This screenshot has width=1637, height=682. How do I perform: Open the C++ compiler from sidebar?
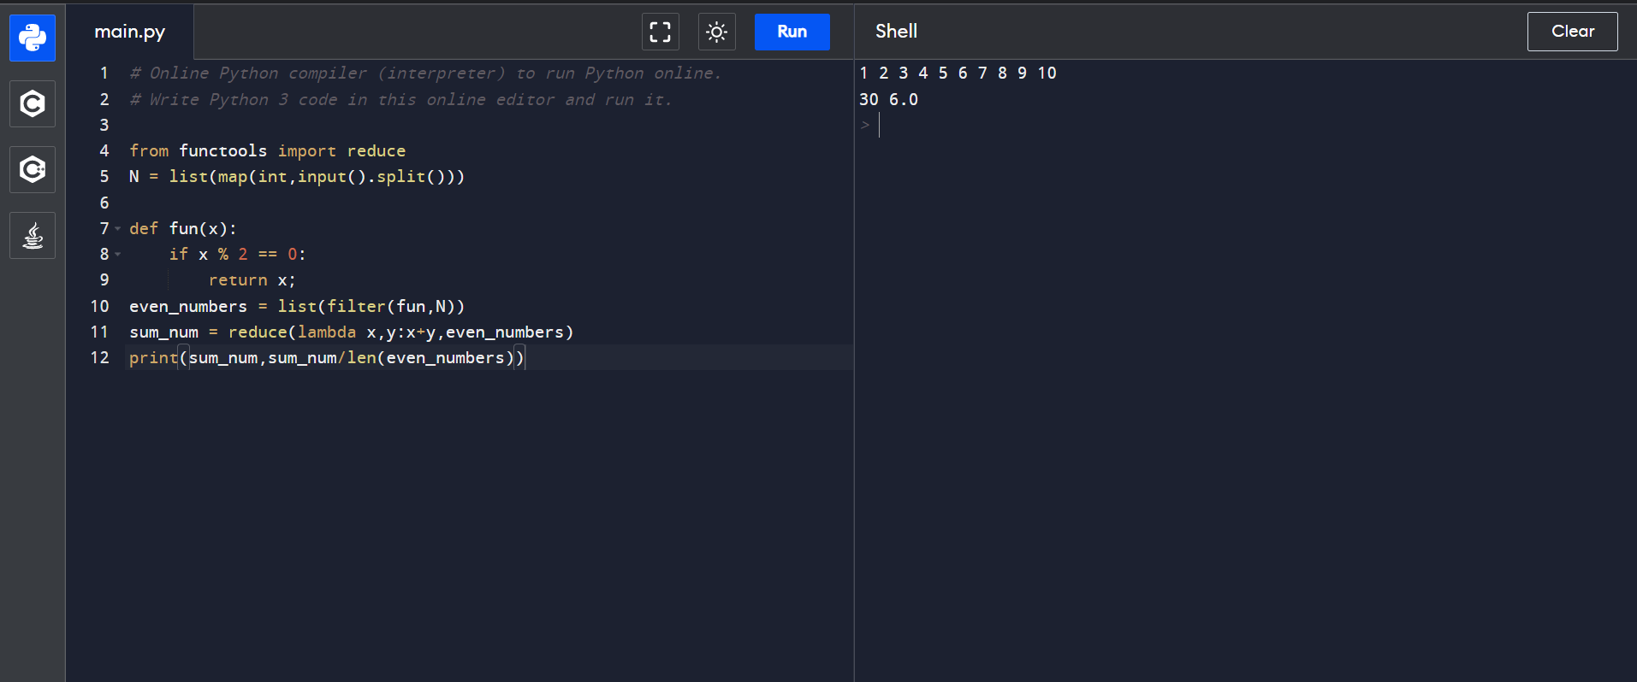pos(33,169)
